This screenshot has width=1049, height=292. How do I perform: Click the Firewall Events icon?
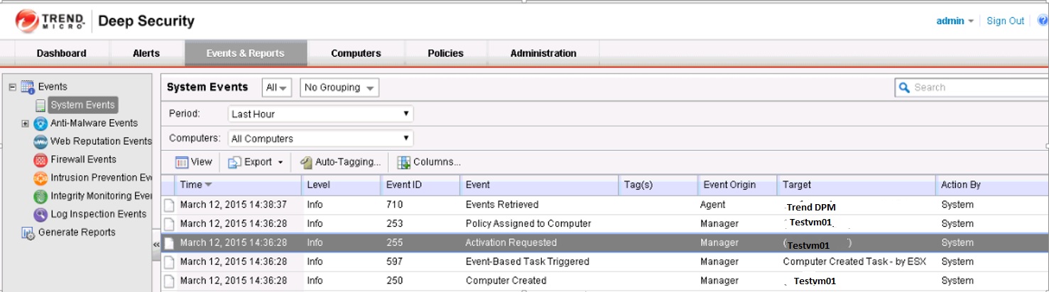pos(40,160)
